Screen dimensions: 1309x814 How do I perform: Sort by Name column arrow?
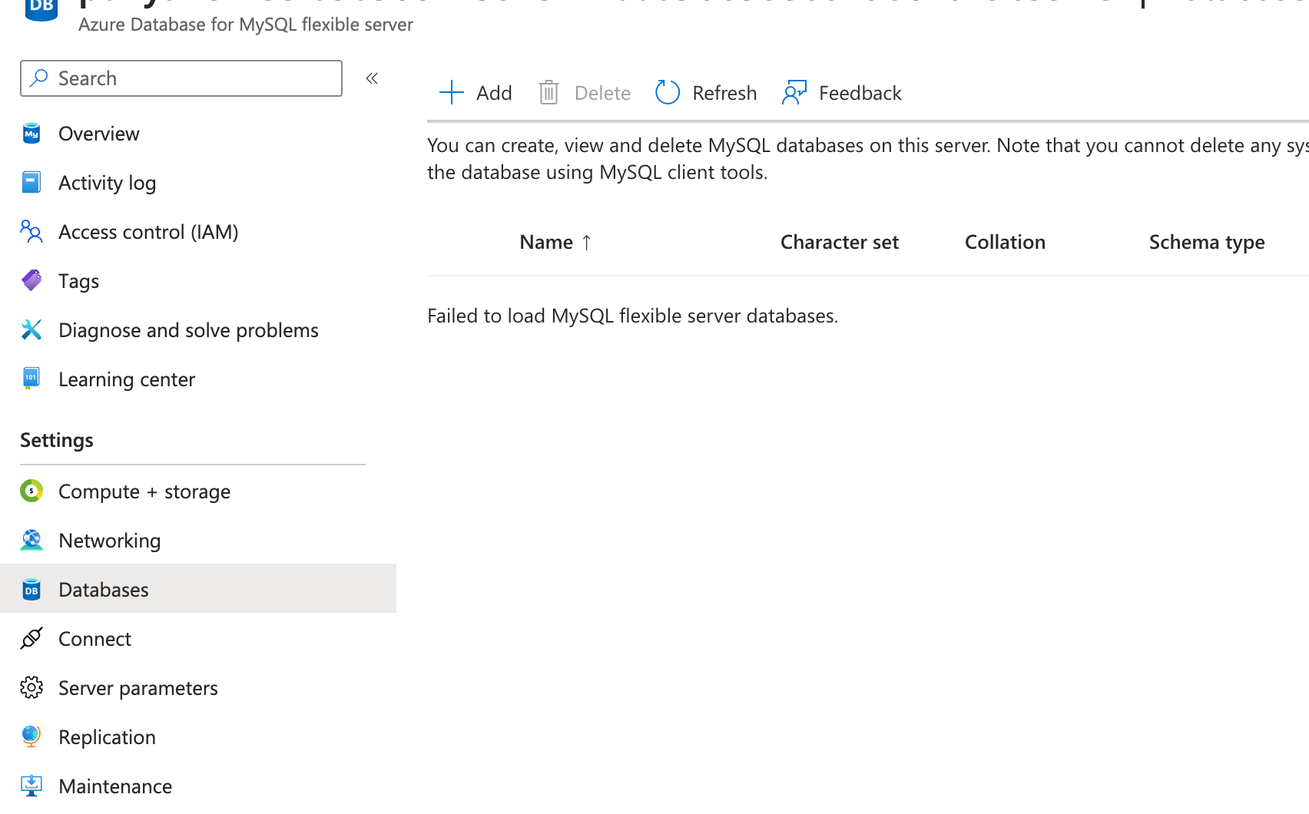click(587, 243)
